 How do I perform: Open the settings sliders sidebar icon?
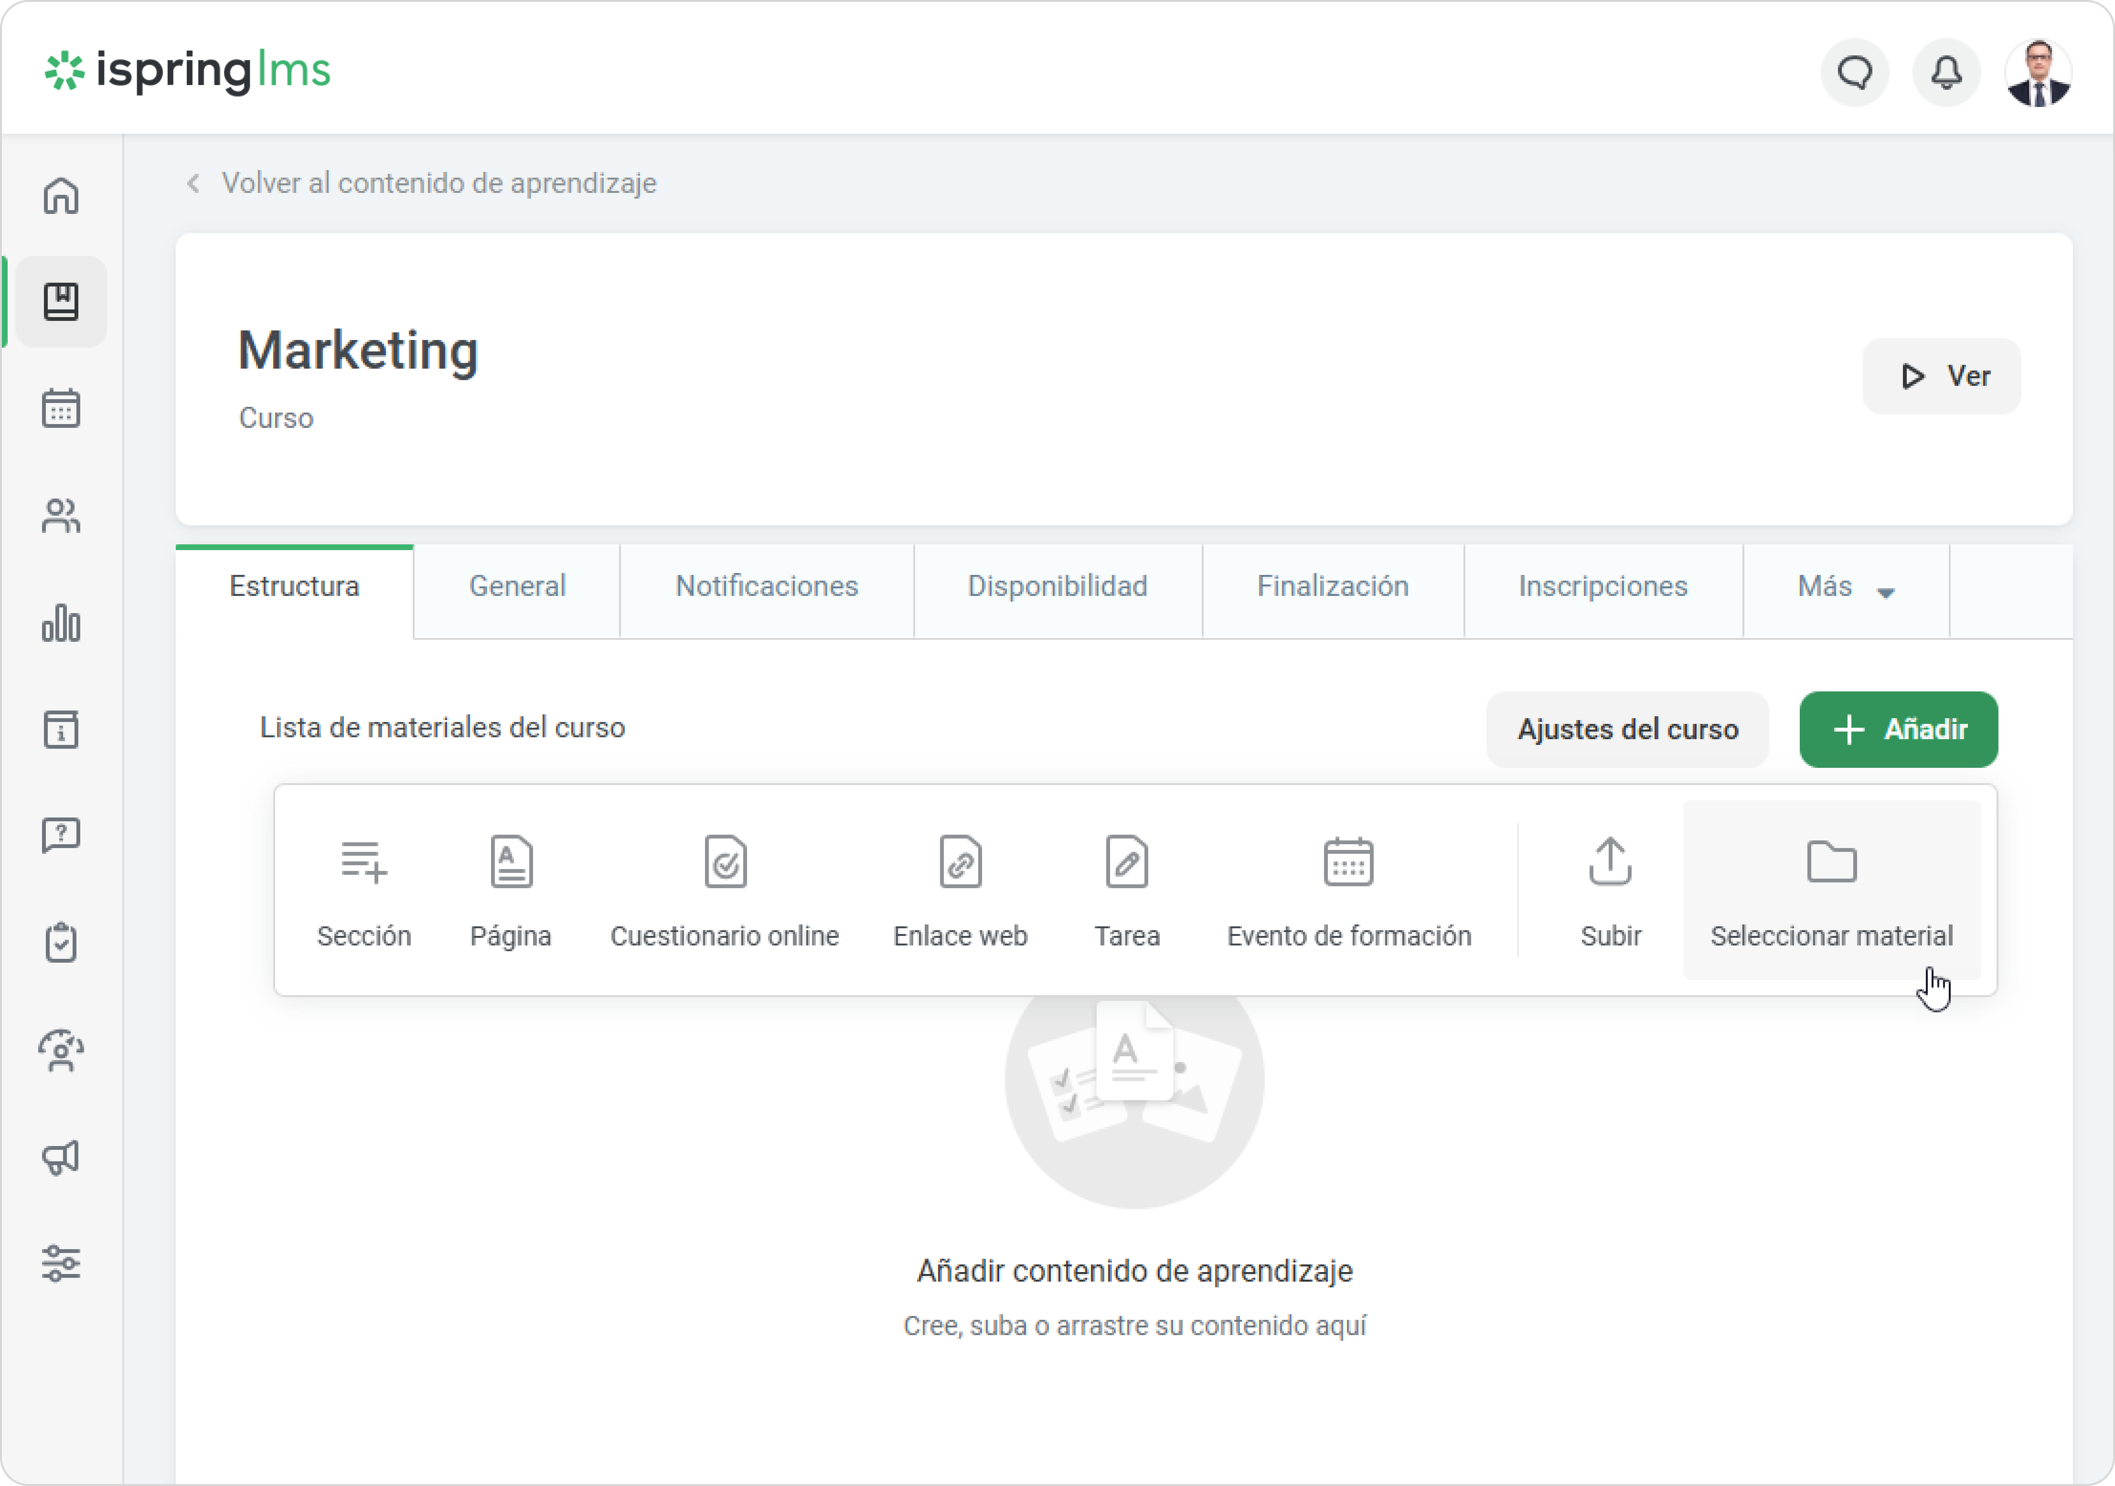pos(61,1263)
